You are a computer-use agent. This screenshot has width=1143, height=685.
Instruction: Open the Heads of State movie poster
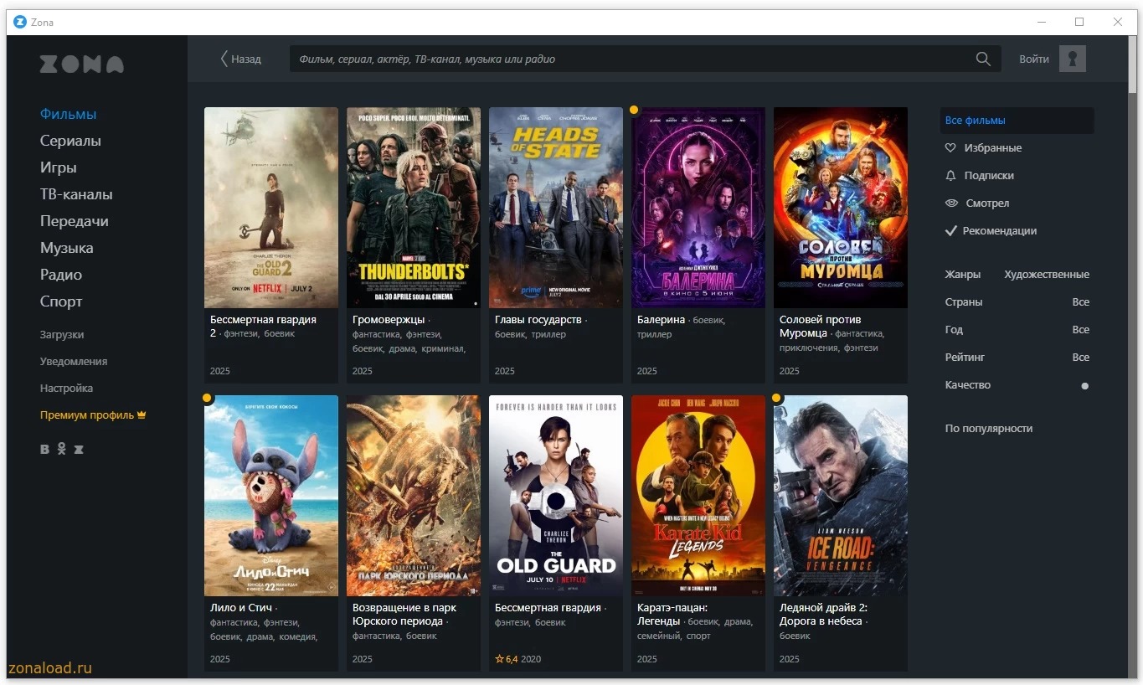click(x=556, y=207)
